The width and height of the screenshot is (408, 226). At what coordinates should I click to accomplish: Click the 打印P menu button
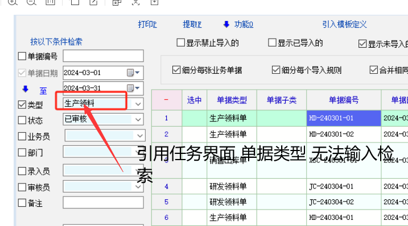tap(147, 24)
